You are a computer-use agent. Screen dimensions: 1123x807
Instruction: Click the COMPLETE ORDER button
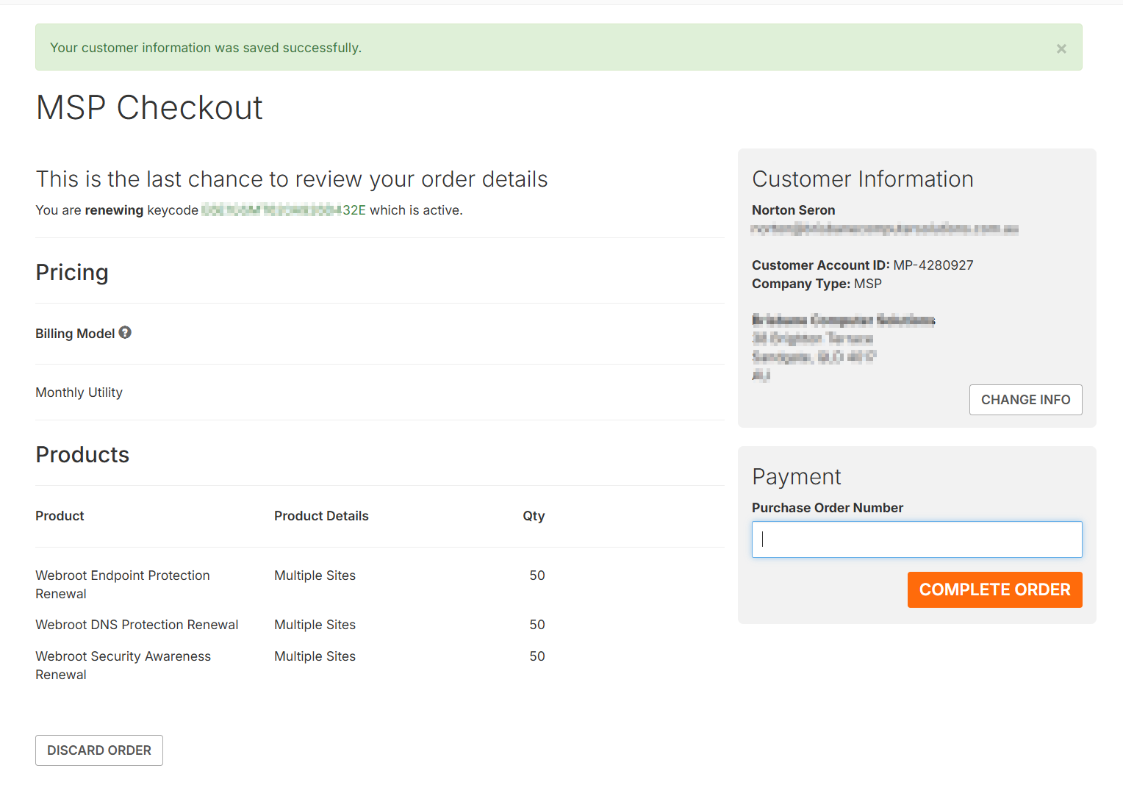click(x=994, y=589)
